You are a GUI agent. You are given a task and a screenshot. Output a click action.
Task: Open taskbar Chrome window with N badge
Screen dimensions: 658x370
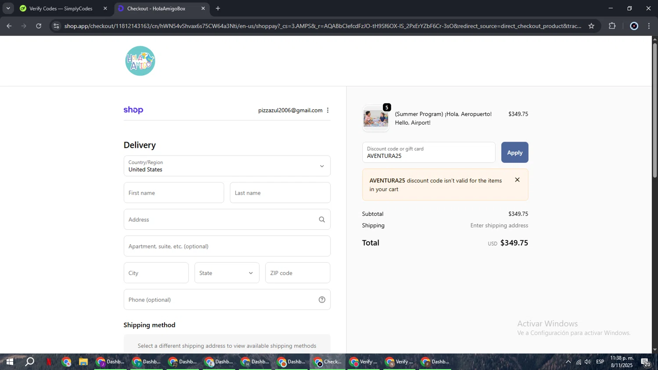pyautogui.click(x=400, y=362)
